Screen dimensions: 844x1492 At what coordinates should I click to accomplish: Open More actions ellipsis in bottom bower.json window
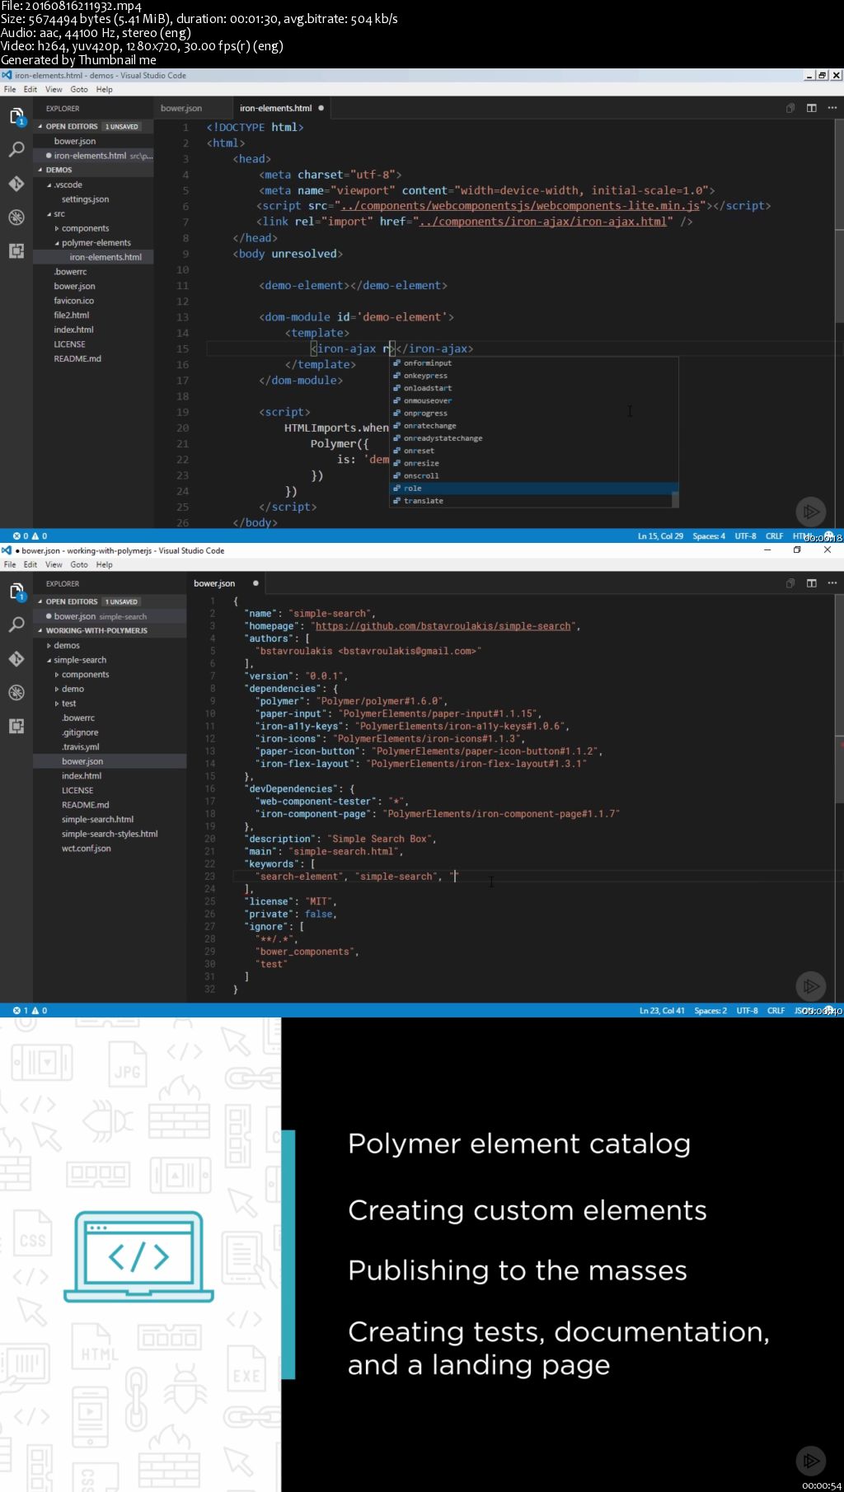(832, 583)
